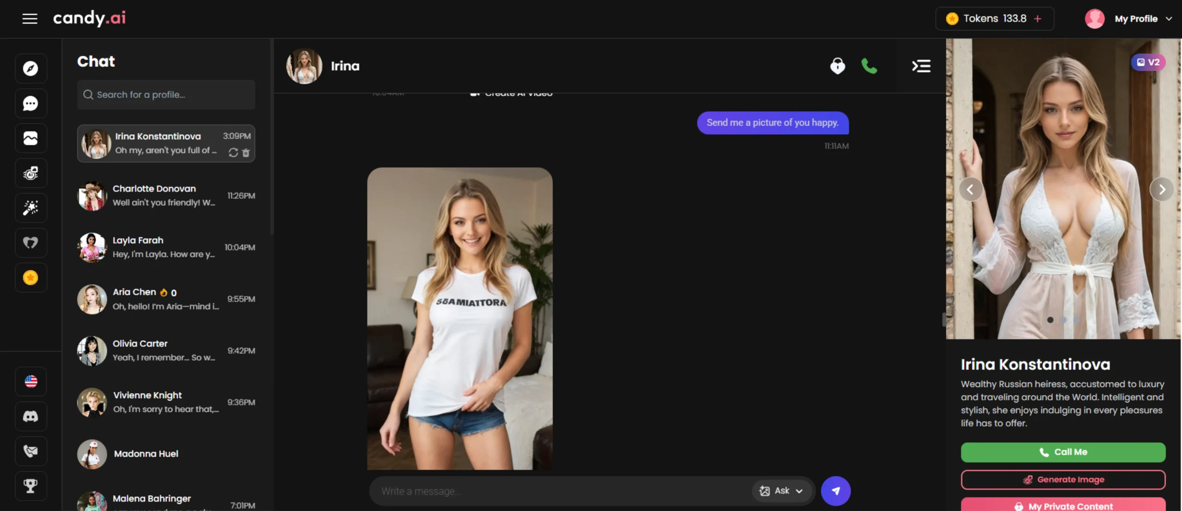Delete Irina chat with trash icon
Image resolution: width=1182 pixels, height=511 pixels.
click(x=246, y=153)
